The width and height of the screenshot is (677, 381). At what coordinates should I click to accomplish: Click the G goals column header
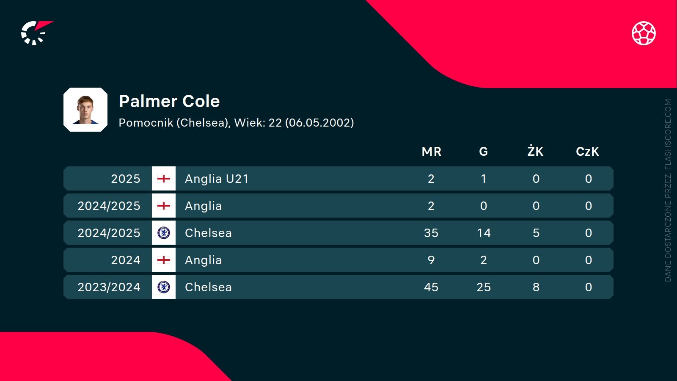point(483,152)
